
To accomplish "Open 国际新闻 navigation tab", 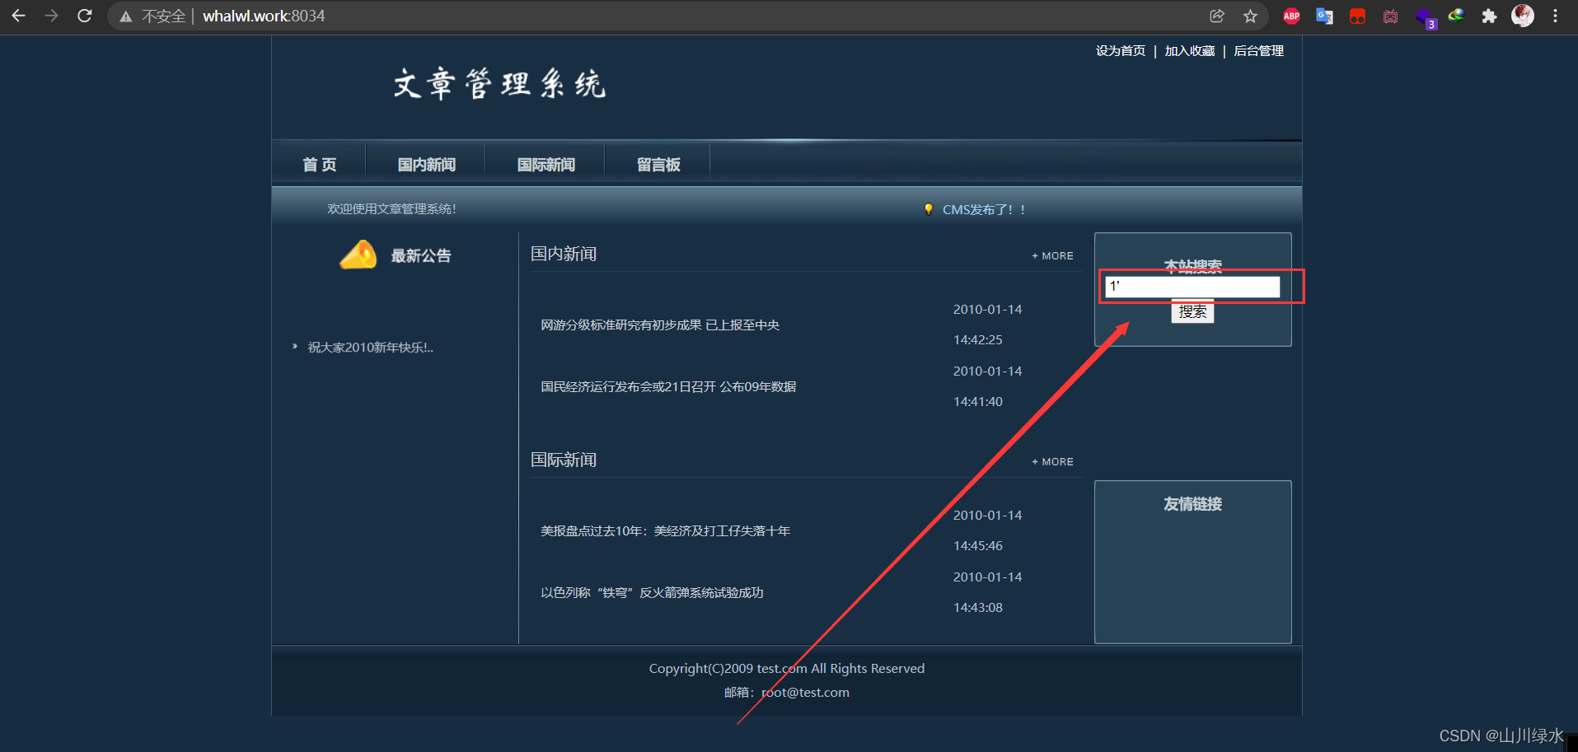I will pos(546,165).
